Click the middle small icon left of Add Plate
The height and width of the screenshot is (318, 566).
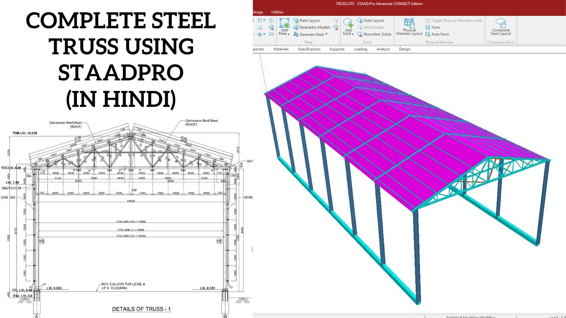click(272, 27)
